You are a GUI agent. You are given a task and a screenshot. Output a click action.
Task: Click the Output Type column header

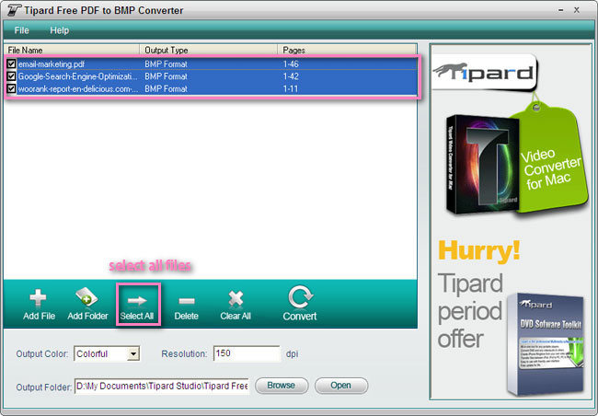[x=209, y=50]
